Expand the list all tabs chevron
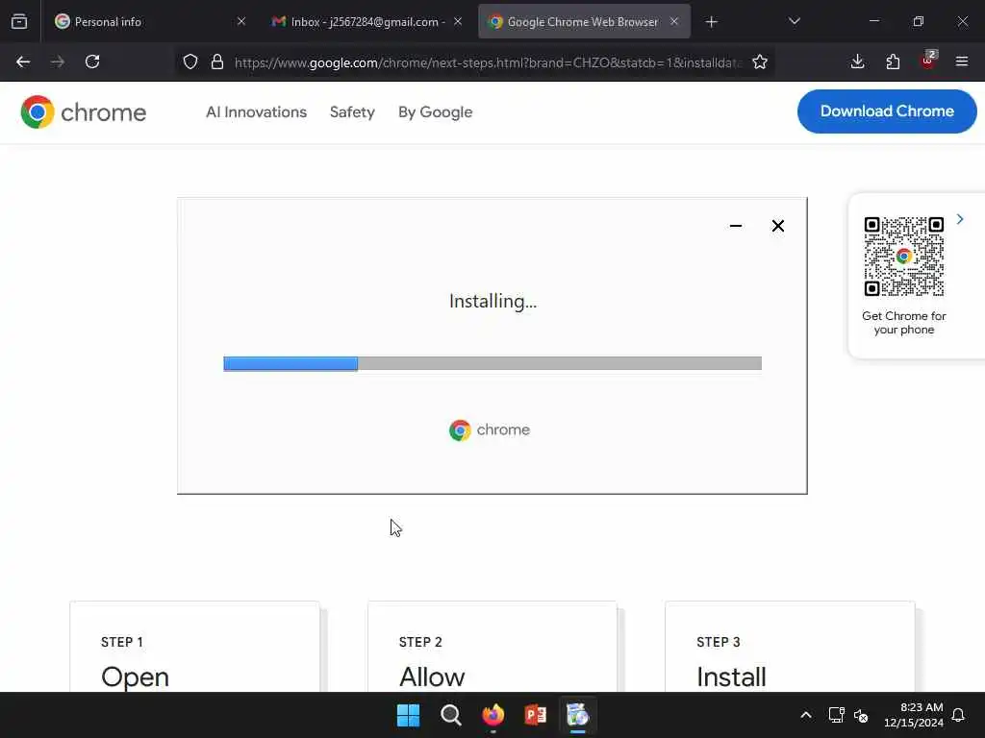Screen dimensions: 985x738 tap(794, 21)
